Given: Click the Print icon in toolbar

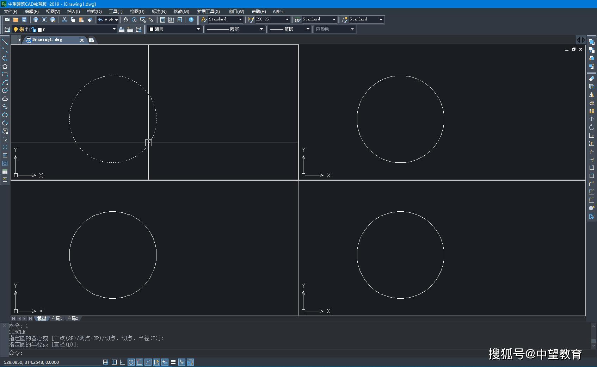Looking at the screenshot, I should pyautogui.click(x=36, y=20).
